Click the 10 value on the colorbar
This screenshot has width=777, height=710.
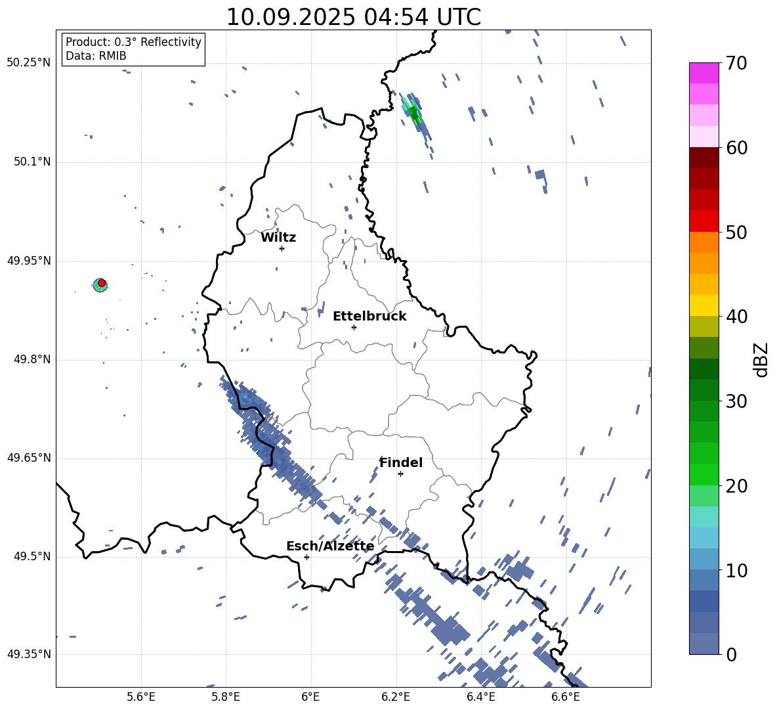pos(736,571)
